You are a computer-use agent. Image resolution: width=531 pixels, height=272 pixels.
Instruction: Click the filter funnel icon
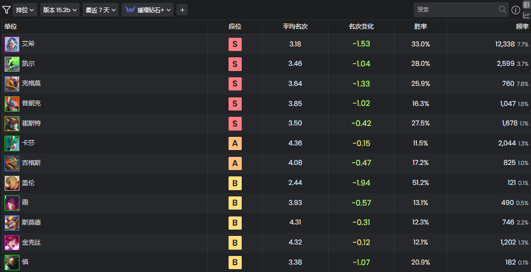click(6, 10)
